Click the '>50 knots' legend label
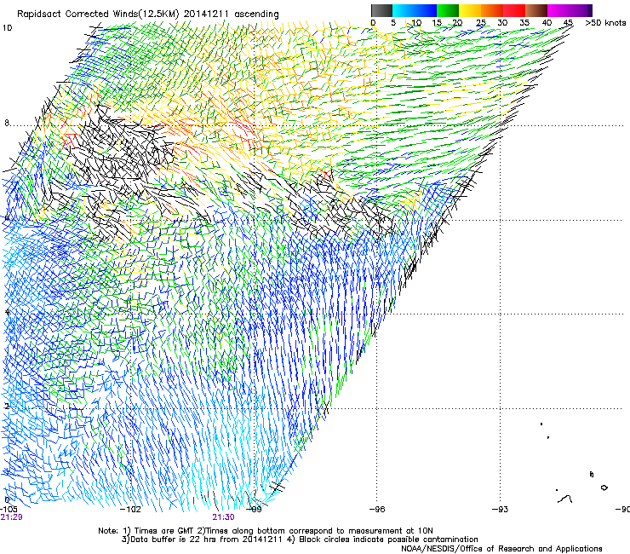630x554 pixels. pyautogui.click(x=605, y=22)
